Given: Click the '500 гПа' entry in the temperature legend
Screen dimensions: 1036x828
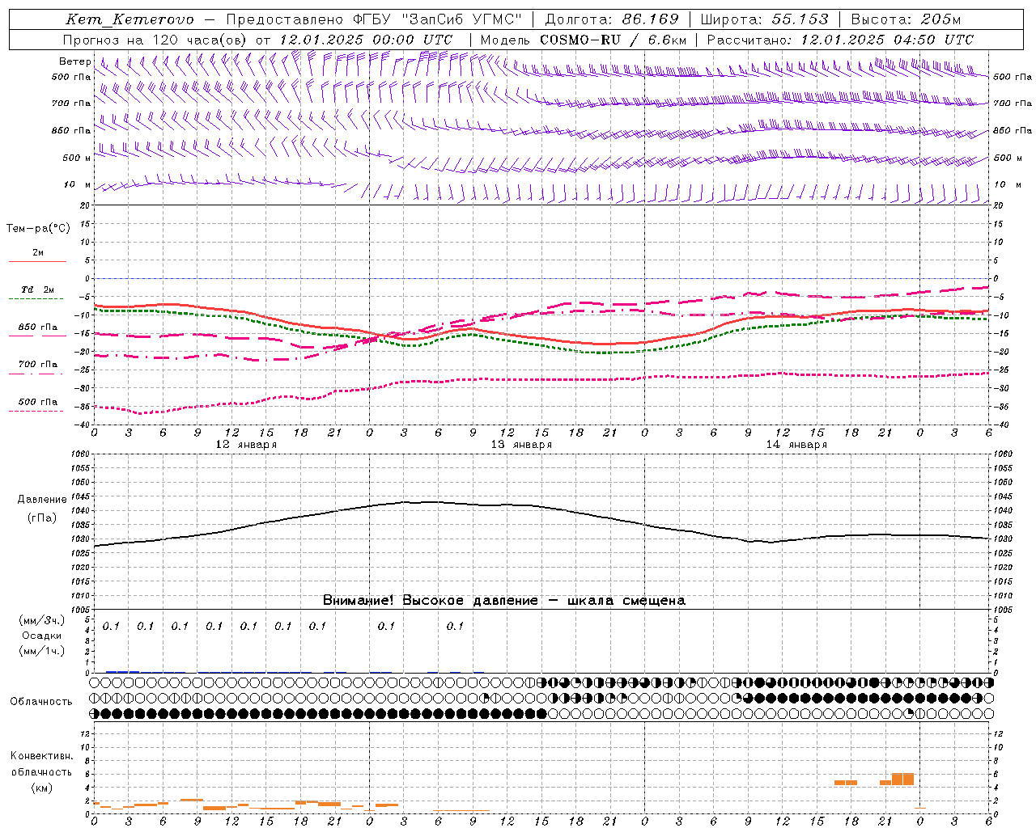Looking at the screenshot, I should [x=38, y=402].
